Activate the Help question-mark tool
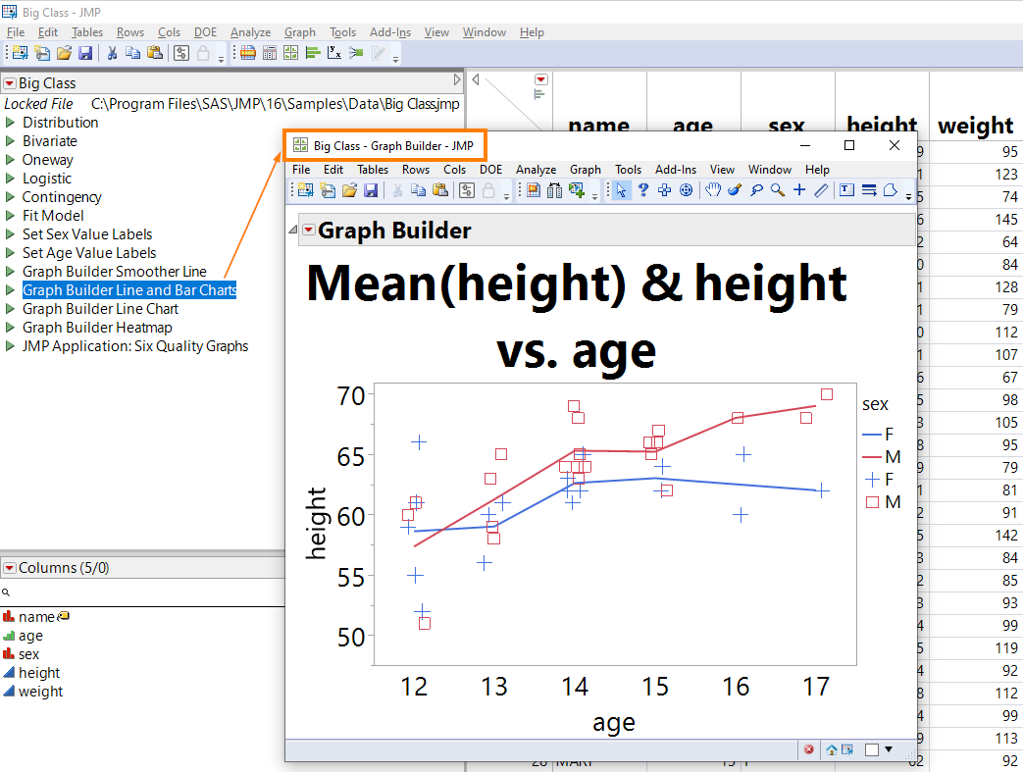The image size is (1023, 772). 642,190
